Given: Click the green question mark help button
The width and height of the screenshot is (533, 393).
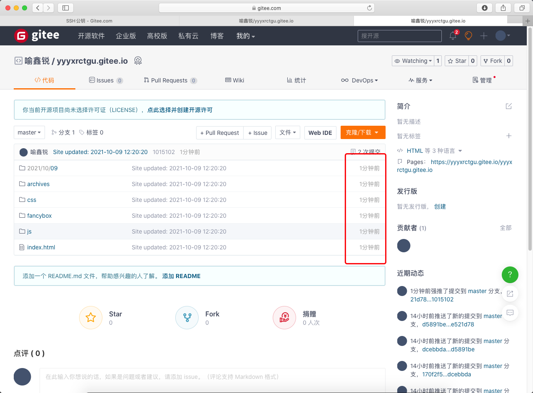Looking at the screenshot, I should coord(510,275).
